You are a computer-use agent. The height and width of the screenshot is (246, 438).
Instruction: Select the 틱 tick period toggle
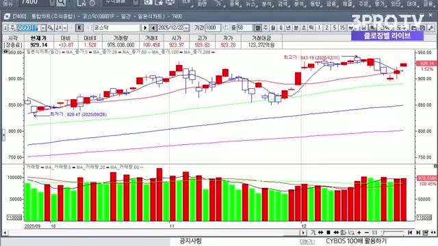coord(311,28)
